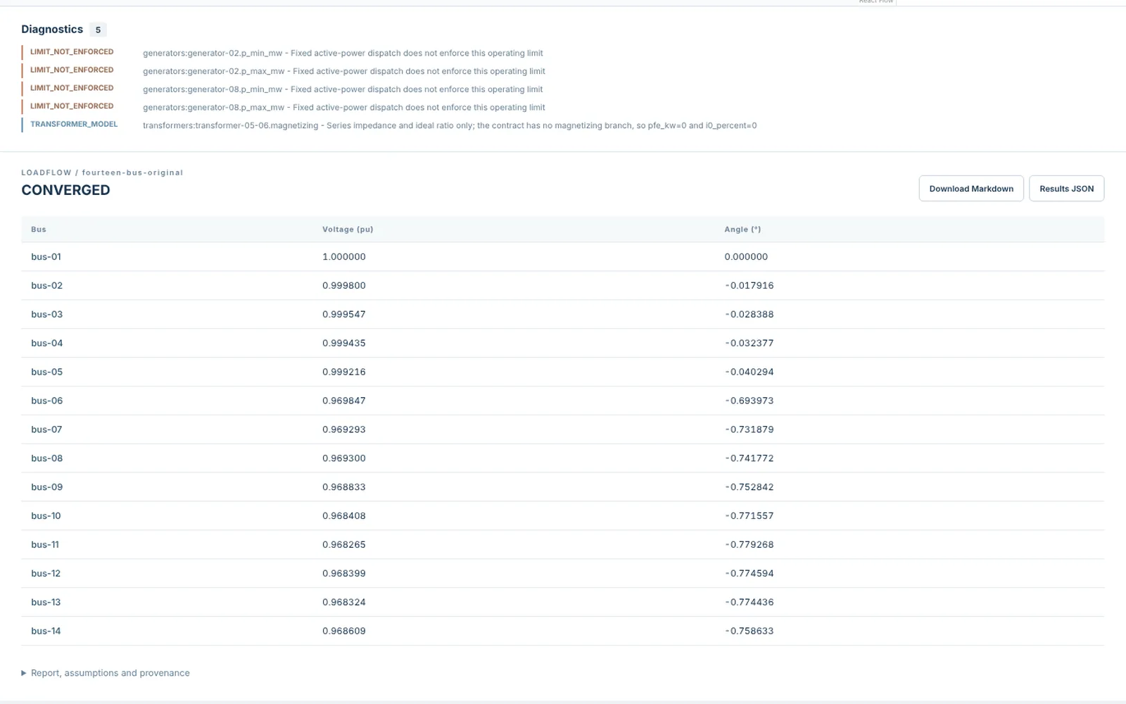
Task: Select the bus-12 row label
Action: (46, 574)
